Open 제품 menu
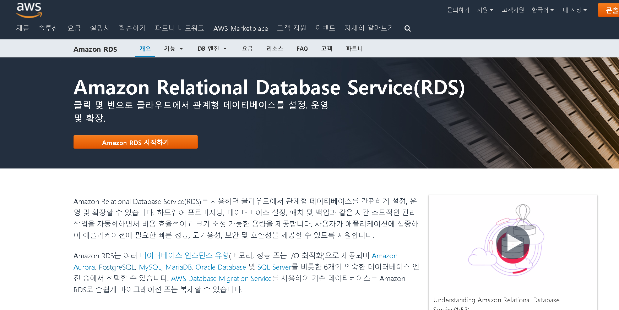The width and height of the screenshot is (619, 310). (23, 28)
